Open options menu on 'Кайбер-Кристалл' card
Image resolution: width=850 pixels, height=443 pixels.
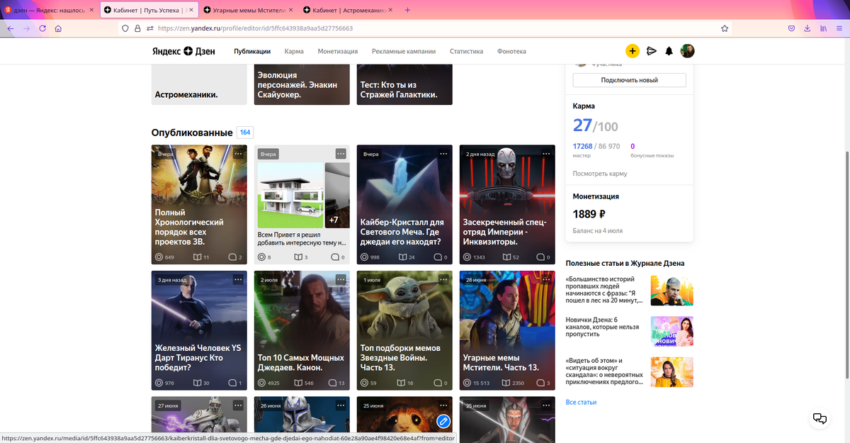point(443,154)
